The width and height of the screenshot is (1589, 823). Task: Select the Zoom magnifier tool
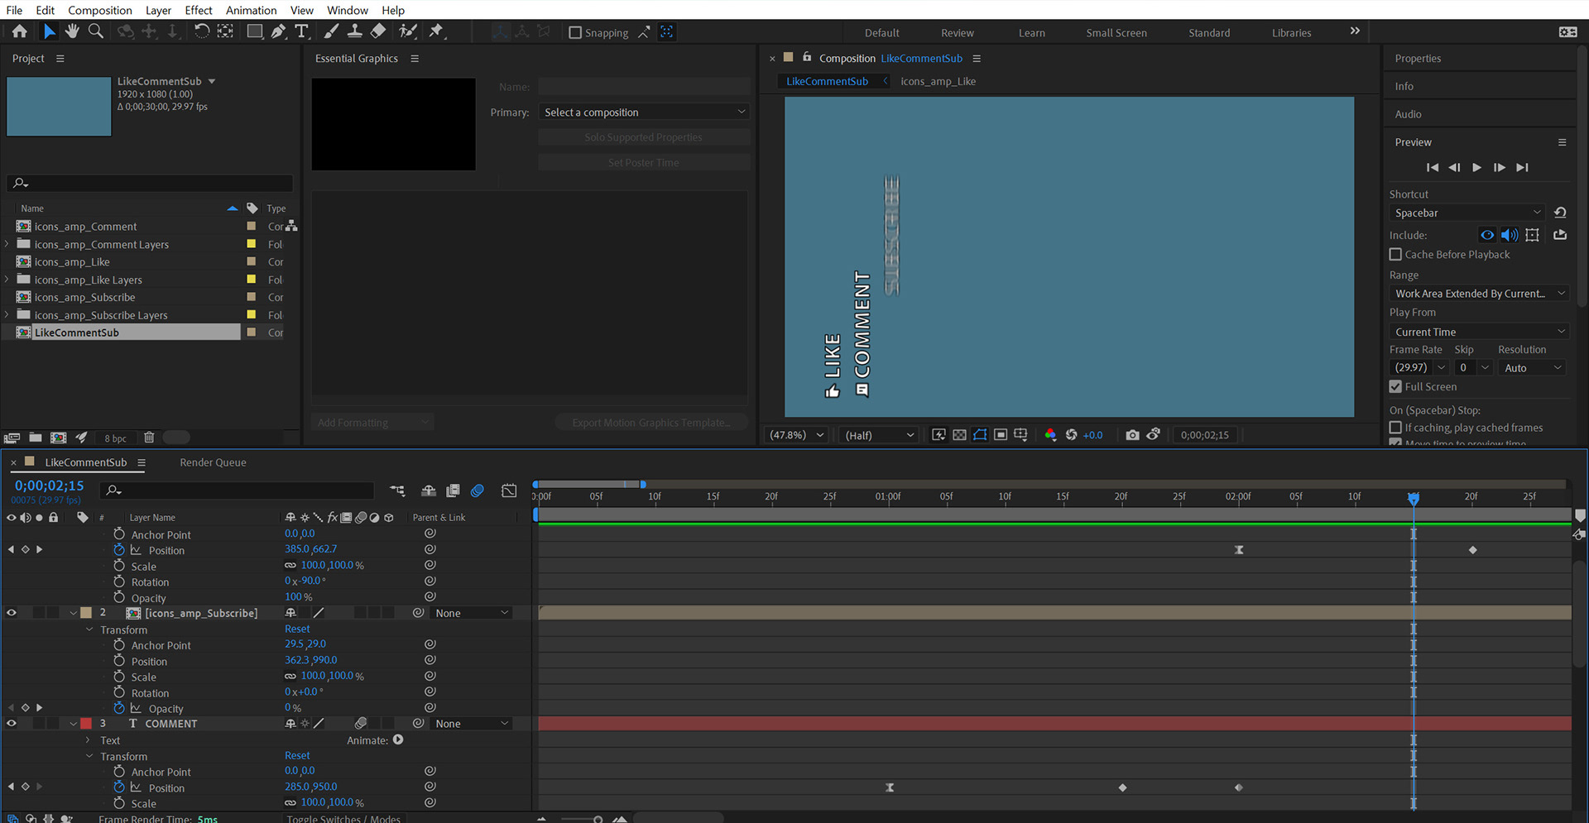pos(96,31)
